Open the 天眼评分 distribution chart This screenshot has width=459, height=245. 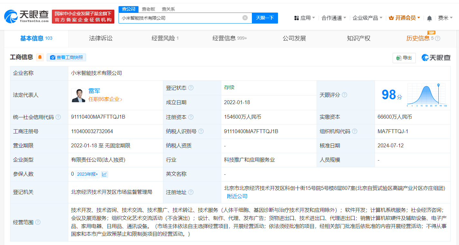point(427,95)
